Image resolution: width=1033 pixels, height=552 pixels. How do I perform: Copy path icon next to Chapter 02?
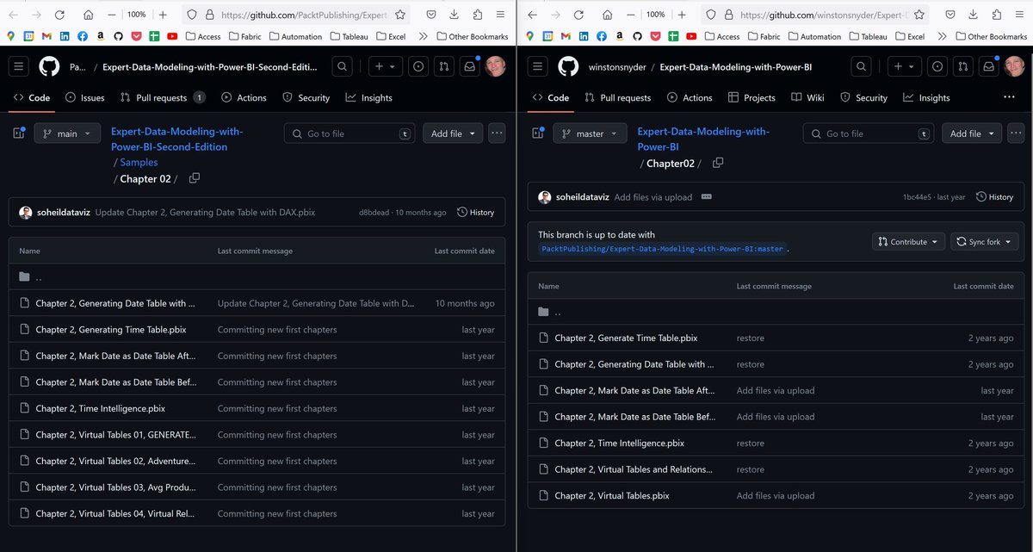click(195, 178)
